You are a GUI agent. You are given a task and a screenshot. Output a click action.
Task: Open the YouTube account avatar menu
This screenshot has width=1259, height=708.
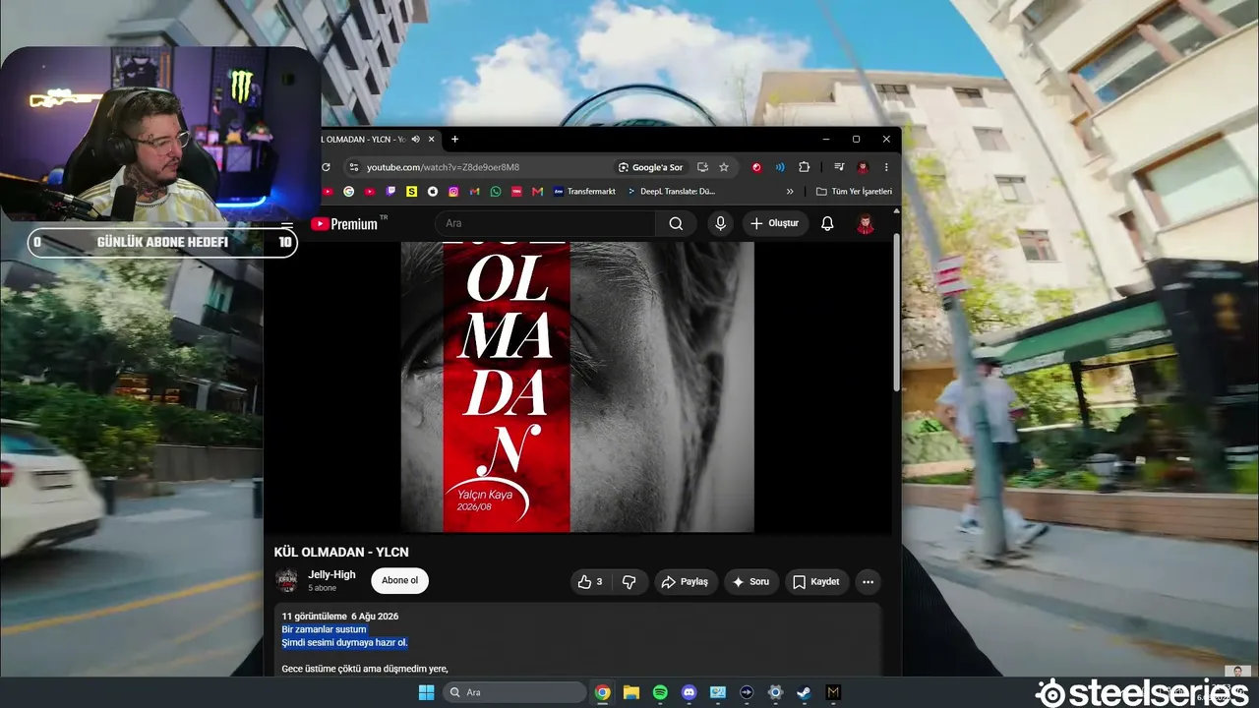tap(866, 223)
